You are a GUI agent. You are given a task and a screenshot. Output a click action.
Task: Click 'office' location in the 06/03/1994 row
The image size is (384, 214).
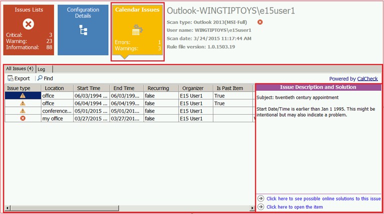click(57, 96)
